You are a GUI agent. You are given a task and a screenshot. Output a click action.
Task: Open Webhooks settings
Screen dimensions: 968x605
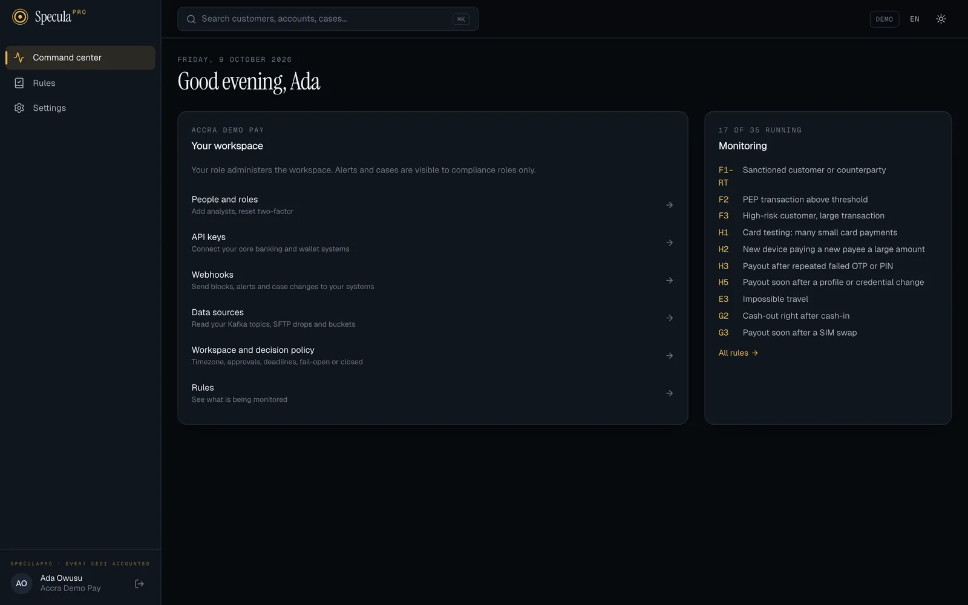[x=433, y=280]
